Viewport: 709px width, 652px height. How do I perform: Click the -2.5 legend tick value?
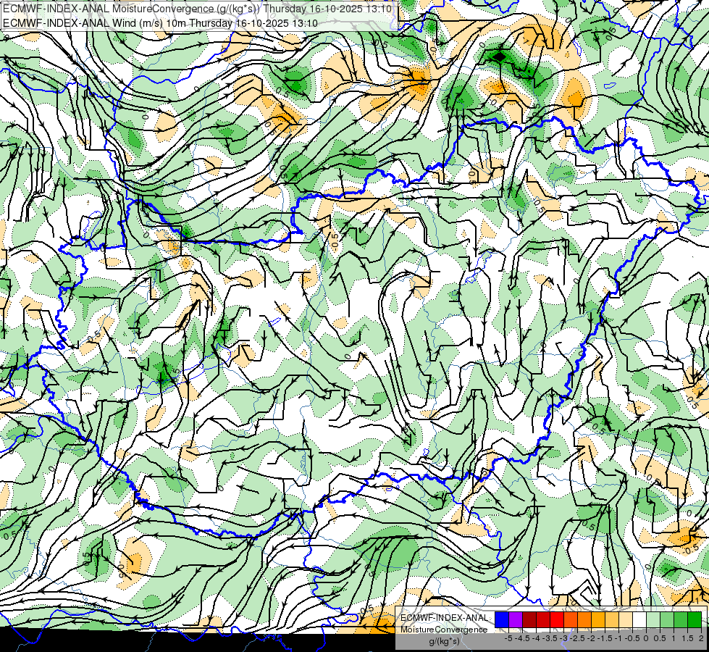pos(577,638)
